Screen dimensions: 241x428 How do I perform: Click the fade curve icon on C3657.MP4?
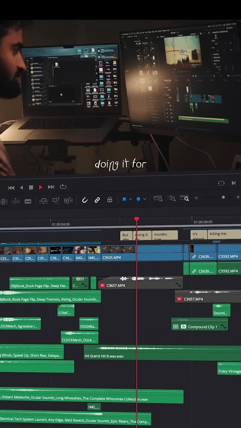(178, 285)
